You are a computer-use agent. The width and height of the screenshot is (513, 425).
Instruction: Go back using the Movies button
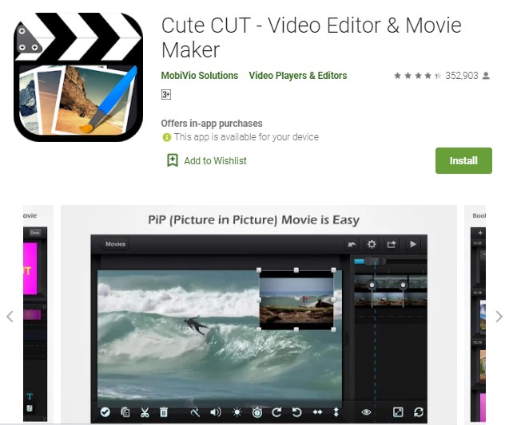point(115,244)
